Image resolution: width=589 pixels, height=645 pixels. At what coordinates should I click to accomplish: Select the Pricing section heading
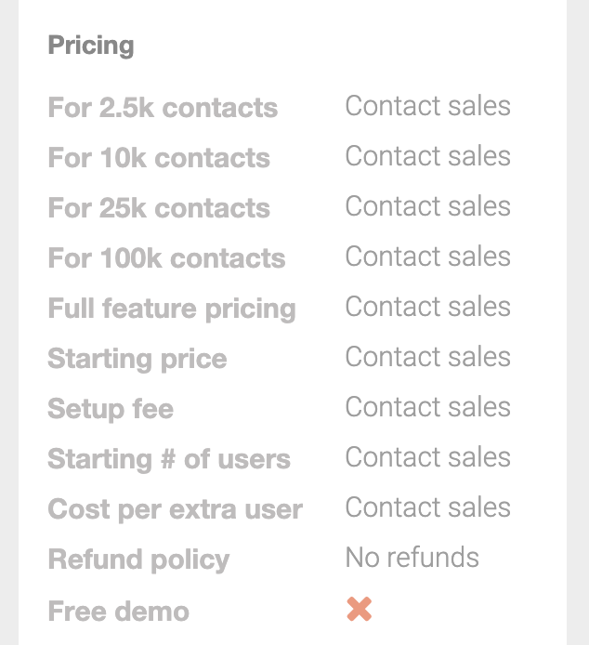[x=91, y=46]
